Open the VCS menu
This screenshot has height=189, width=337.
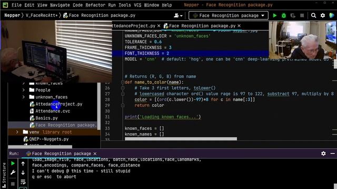137,5
